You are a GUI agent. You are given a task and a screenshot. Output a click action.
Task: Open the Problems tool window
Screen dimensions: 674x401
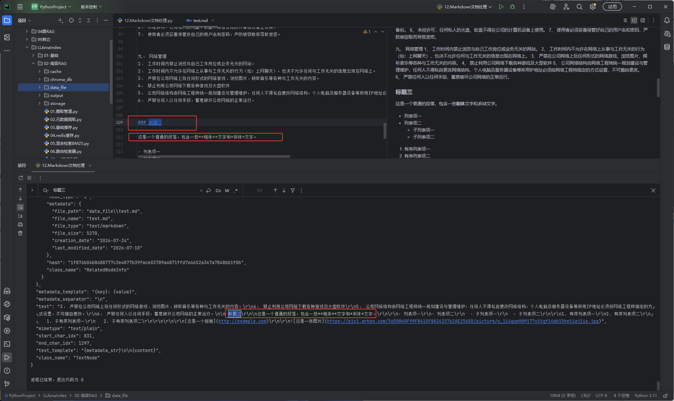click(7, 371)
